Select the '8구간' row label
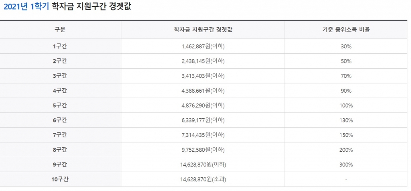 [60, 150]
